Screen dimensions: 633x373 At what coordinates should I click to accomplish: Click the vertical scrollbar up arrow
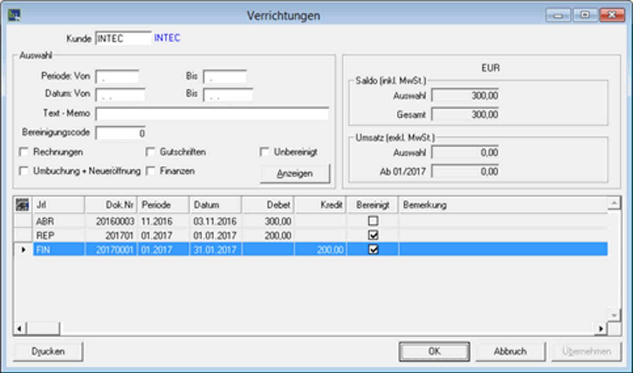614,203
